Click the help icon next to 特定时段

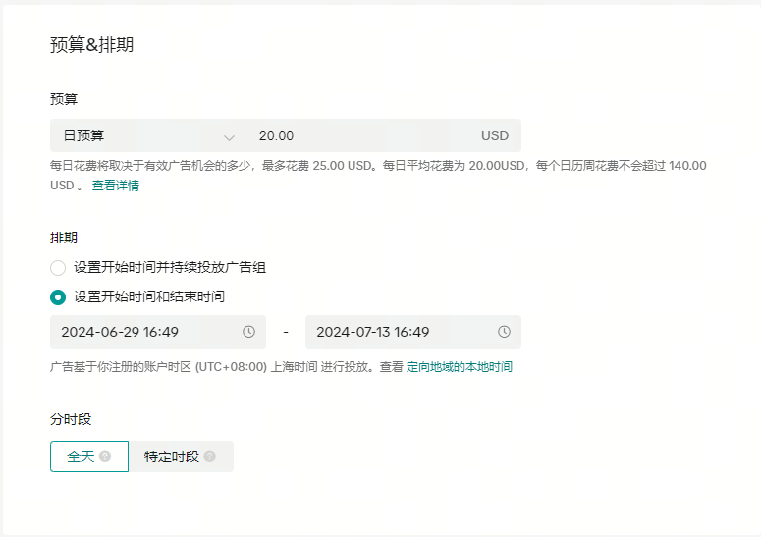coord(210,456)
